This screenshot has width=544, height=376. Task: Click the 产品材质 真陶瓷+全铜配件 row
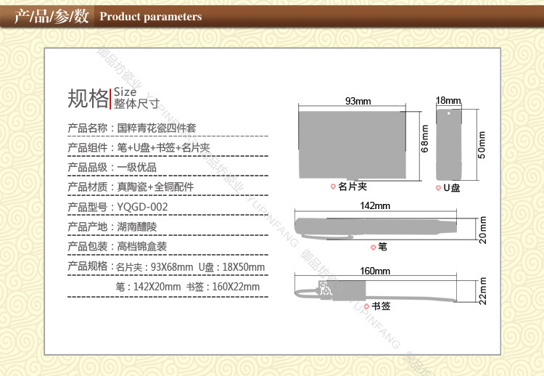tap(131, 187)
